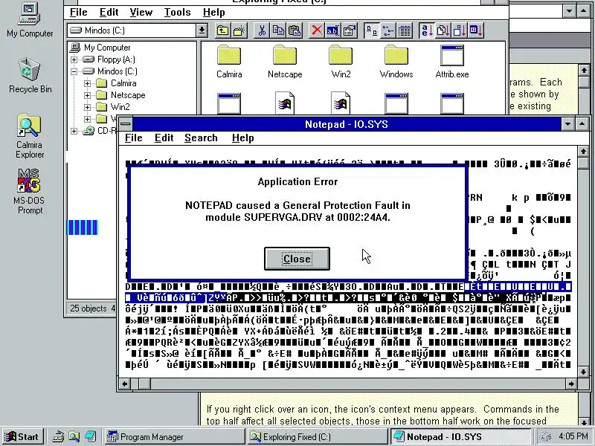
Task: Click third quick-launch icon on taskbar
Action: tap(90, 436)
